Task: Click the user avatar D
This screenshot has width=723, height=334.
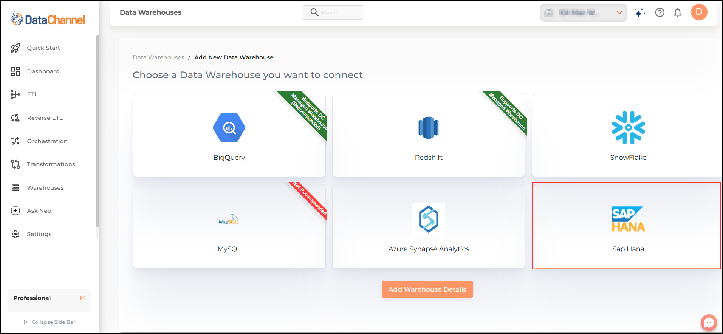Action: pyautogui.click(x=699, y=12)
